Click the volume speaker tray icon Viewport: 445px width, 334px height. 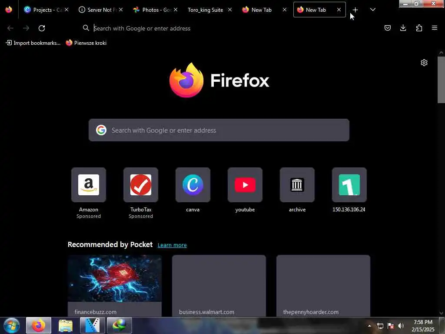pyautogui.click(x=401, y=326)
